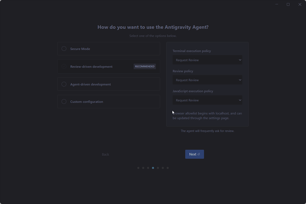
Task: Click the RECOMMENDED badge
Action: coord(145,67)
